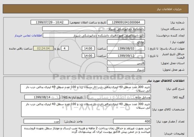
Task: Click the need date field 1399/08/14
Action: tap(42, 97)
